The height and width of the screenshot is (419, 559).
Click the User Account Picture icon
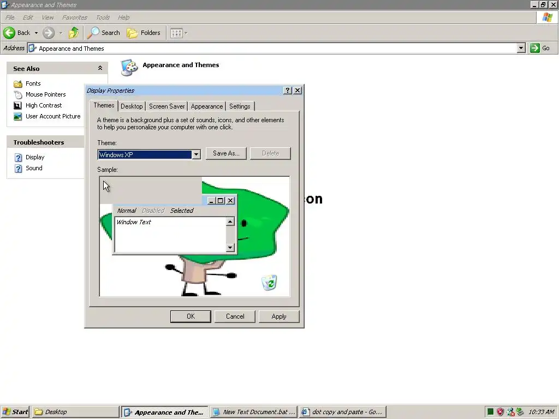click(x=18, y=117)
